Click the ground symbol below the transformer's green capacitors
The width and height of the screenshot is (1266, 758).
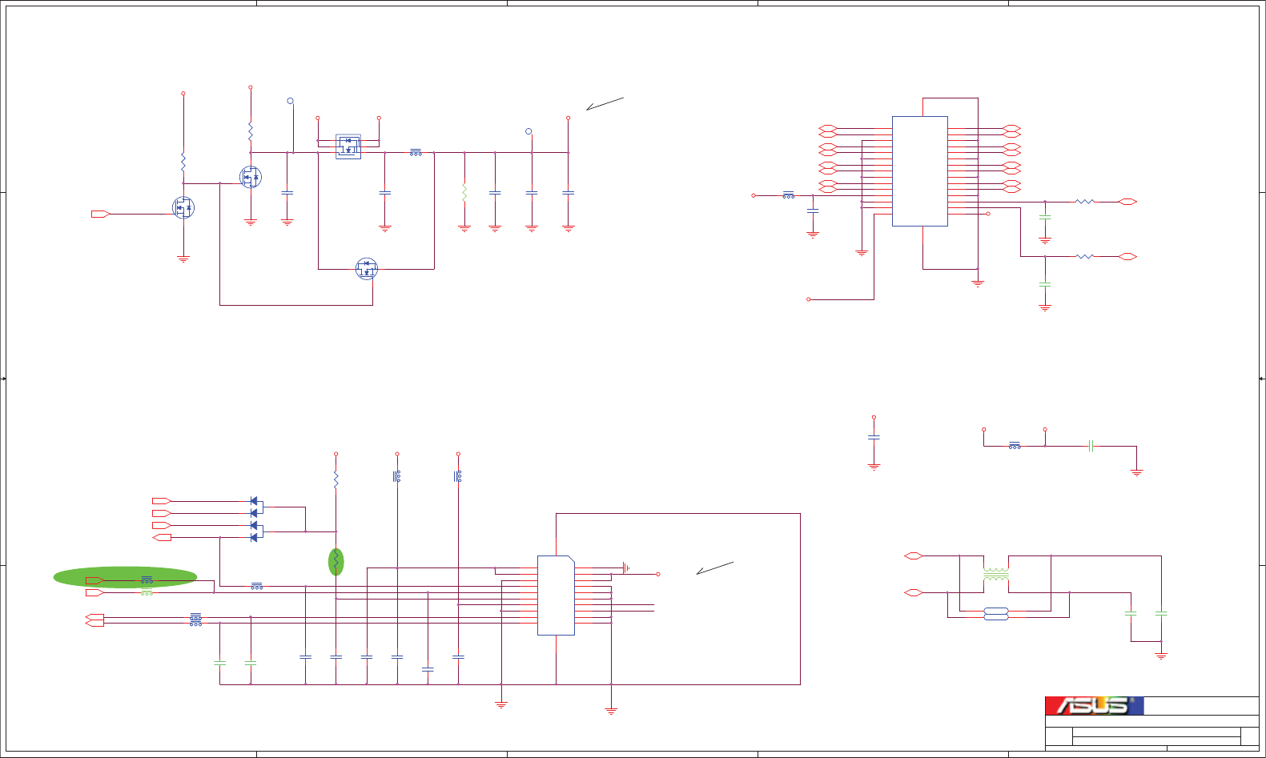tap(1161, 656)
